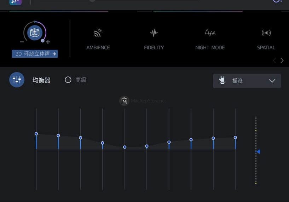Select the 高级 advanced radio button
The image size is (289, 202).
tap(68, 80)
